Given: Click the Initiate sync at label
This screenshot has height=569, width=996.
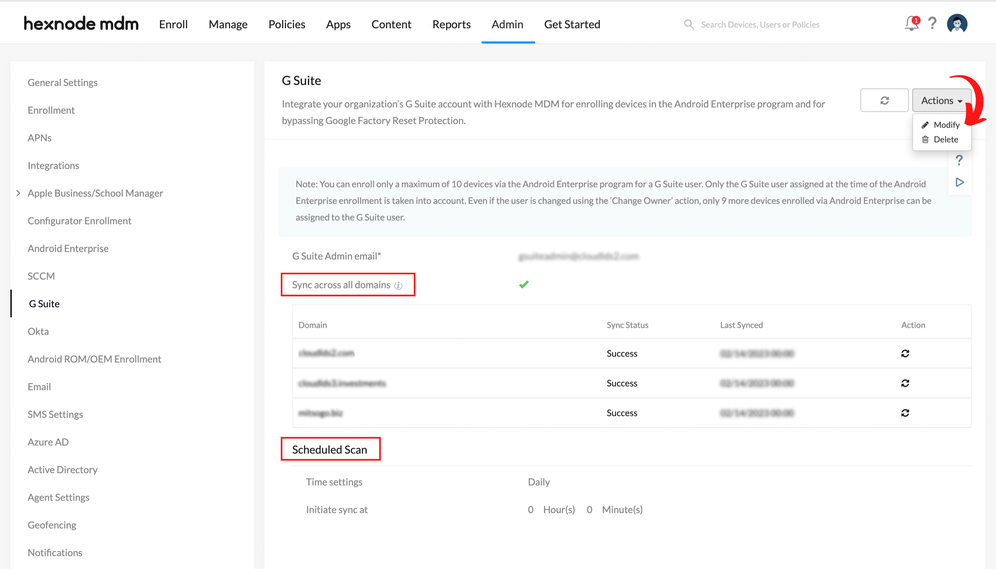Looking at the screenshot, I should (336, 510).
